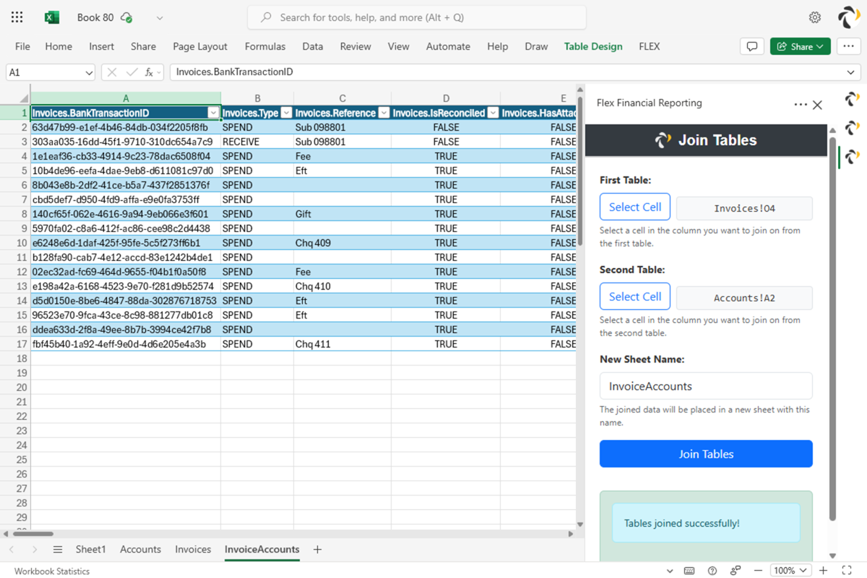Open the FLEX ribbon tab
Image resolution: width=867 pixels, height=578 pixels.
[x=650, y=46]
